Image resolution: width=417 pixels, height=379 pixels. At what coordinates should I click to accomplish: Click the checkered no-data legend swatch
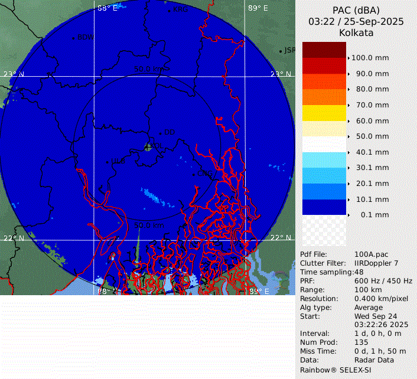pyautogui.click(x=324, y=230)
